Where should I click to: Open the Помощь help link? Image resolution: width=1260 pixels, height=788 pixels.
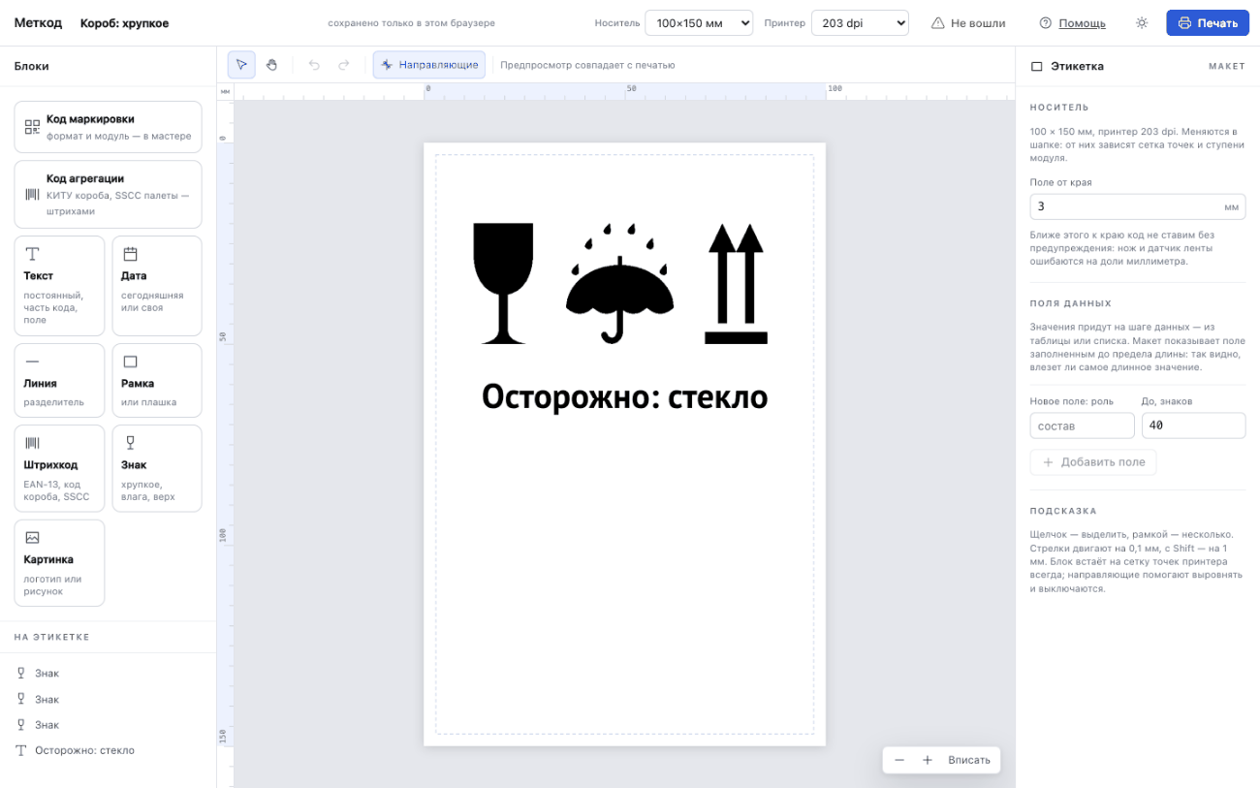pos(1072,23)
